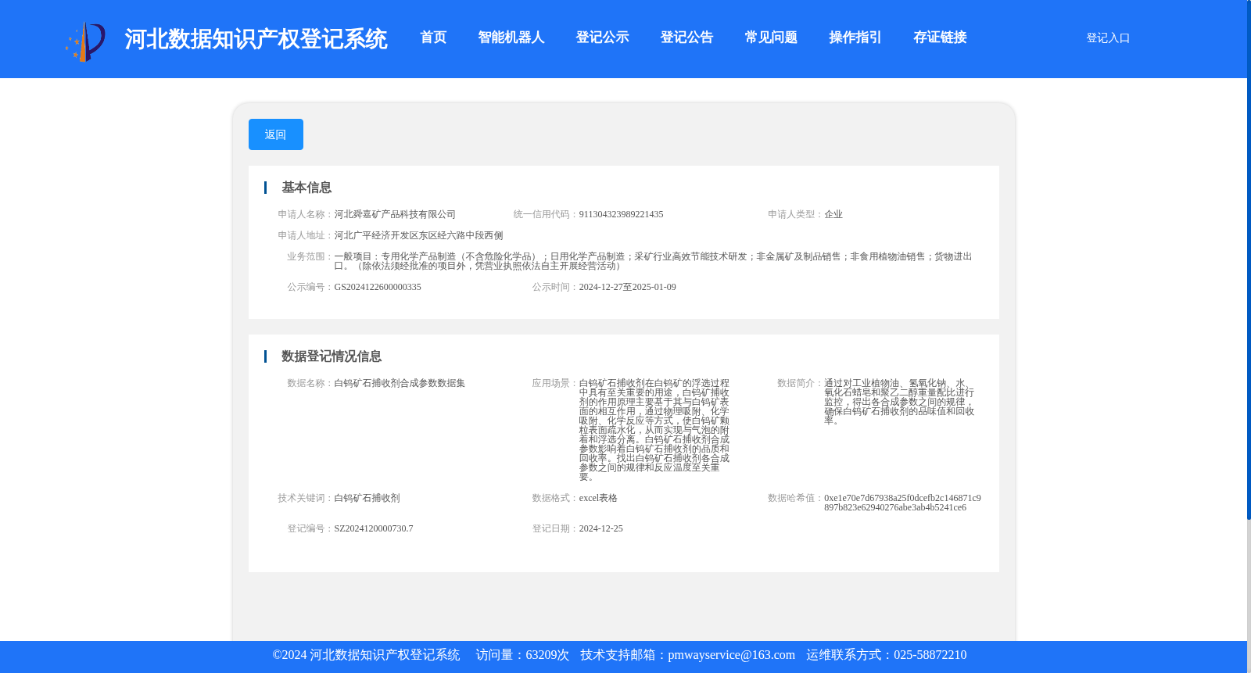
Task: Select data name 白钨矿石捕收剂合成参数数据集
Action: (x=400, y=383)
